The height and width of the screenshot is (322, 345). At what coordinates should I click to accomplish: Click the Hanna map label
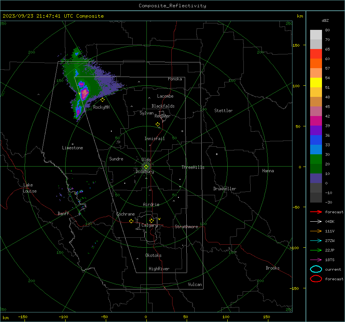point(268,171)
